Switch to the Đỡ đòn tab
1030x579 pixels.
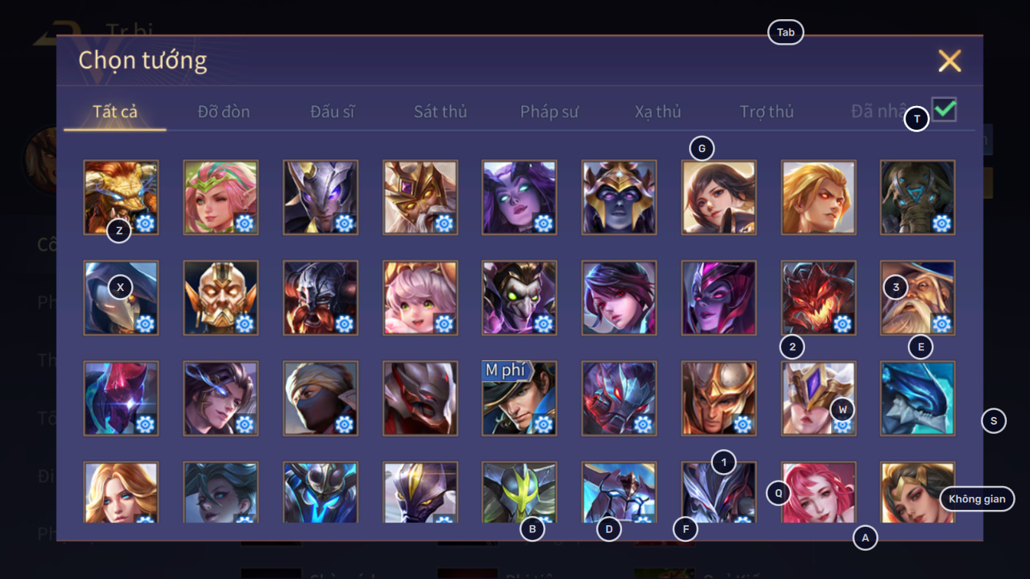pyautogui.click(x=224, y=111)
